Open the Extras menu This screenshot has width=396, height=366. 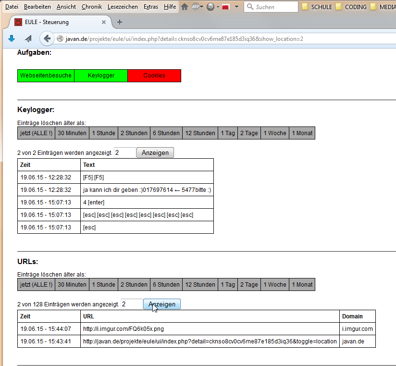pyautogui.click(x=151, y=7)
